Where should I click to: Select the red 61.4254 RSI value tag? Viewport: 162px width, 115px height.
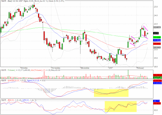tap(157, 103)
